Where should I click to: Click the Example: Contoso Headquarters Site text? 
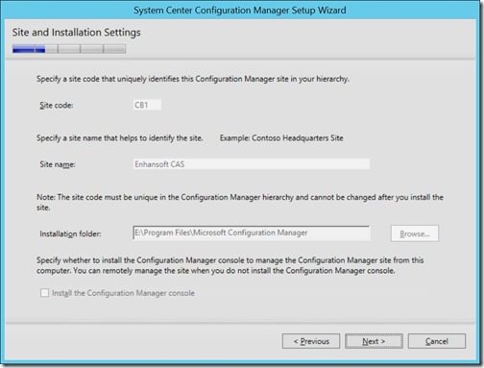pyautogui.click(x=281, y=138)
